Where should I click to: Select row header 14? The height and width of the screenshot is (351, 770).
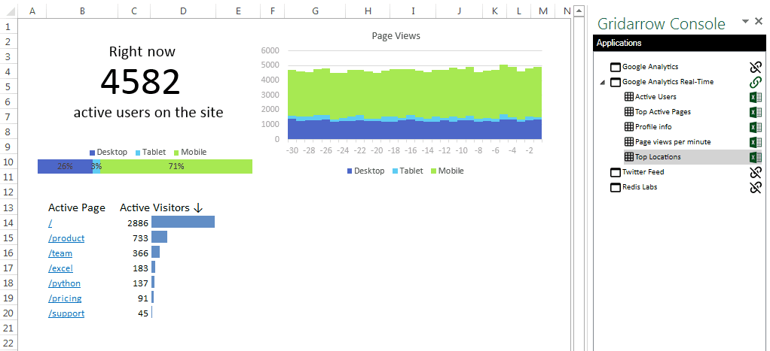(8, 223)
